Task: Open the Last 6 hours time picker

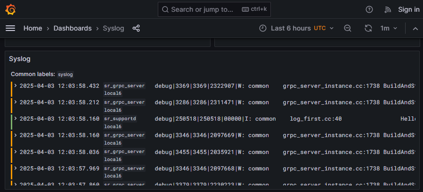Action: point(296,28)
